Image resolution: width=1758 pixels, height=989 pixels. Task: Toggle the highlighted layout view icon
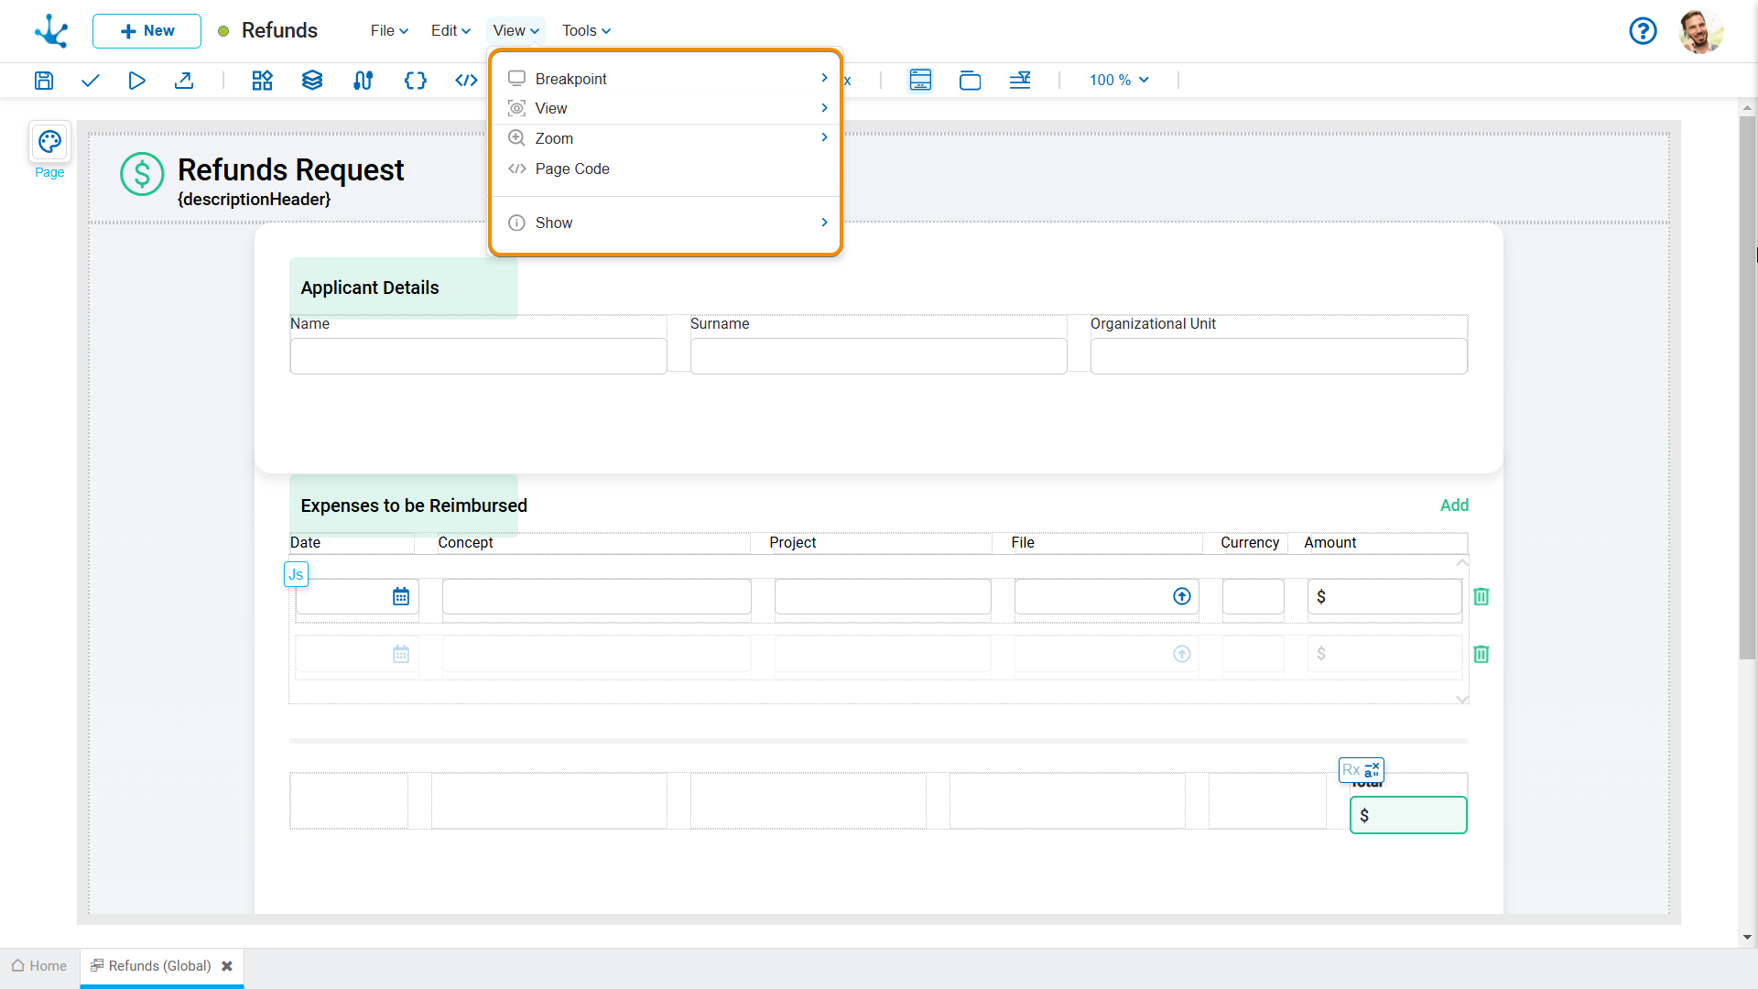click(x=920, y=81)
